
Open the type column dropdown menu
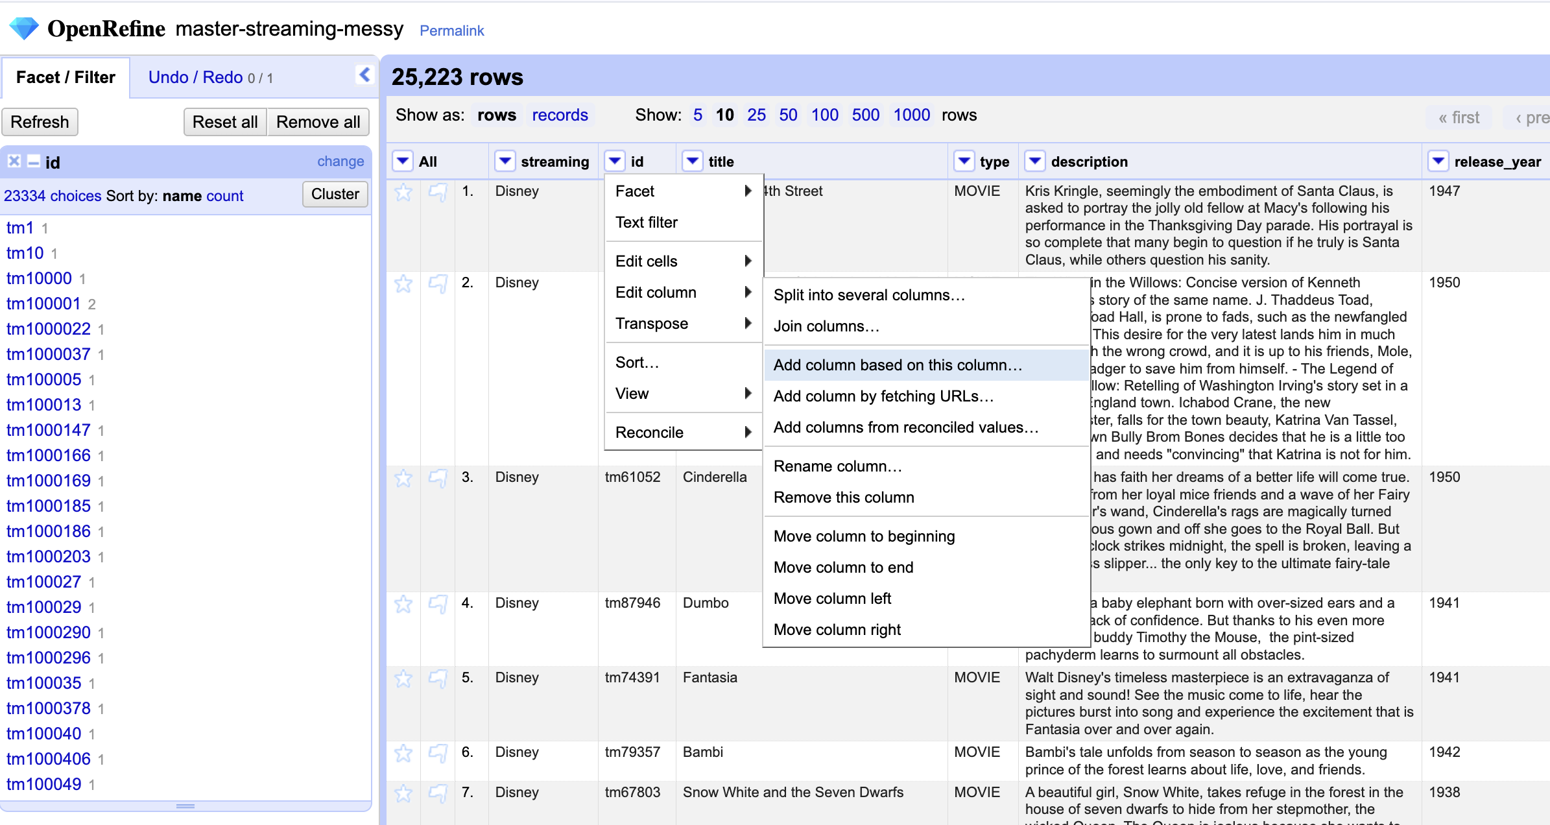click(964, 161)
